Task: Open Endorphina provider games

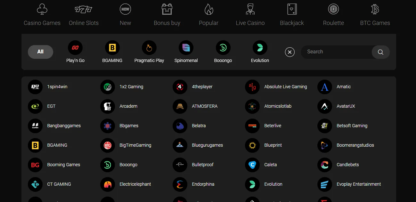Action: point(194,184)
